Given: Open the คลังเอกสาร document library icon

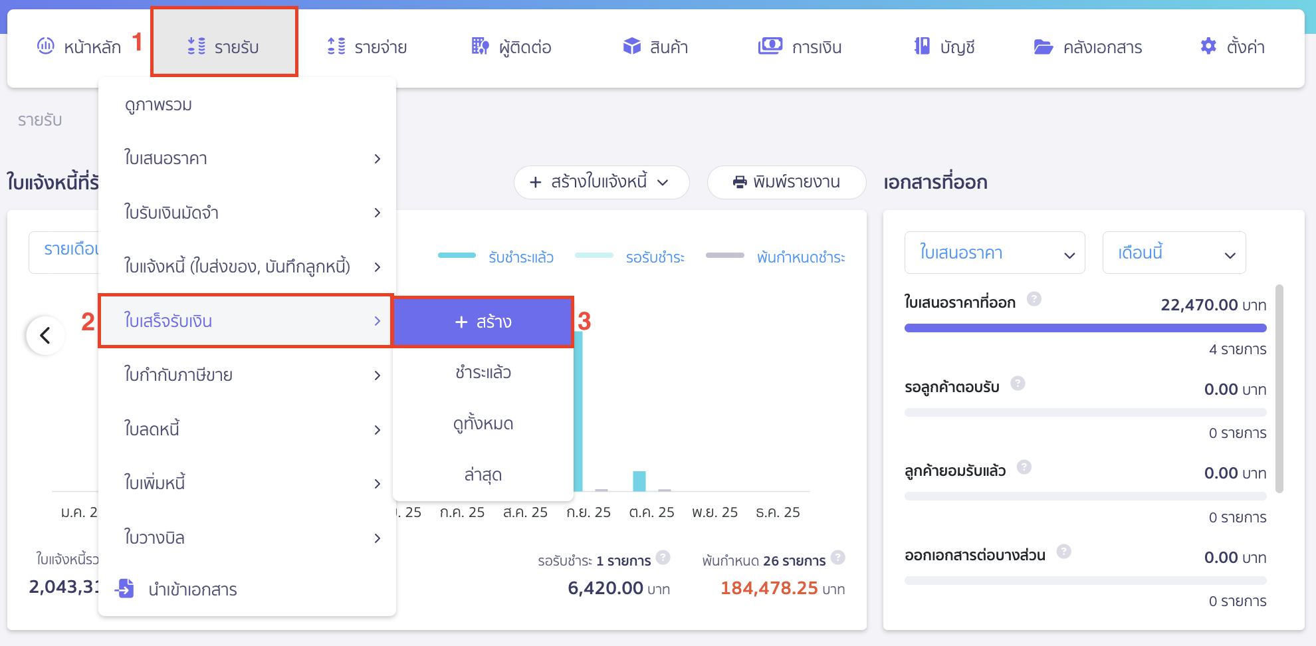Looking at the screenshot, I should [x=1045, y=47].
